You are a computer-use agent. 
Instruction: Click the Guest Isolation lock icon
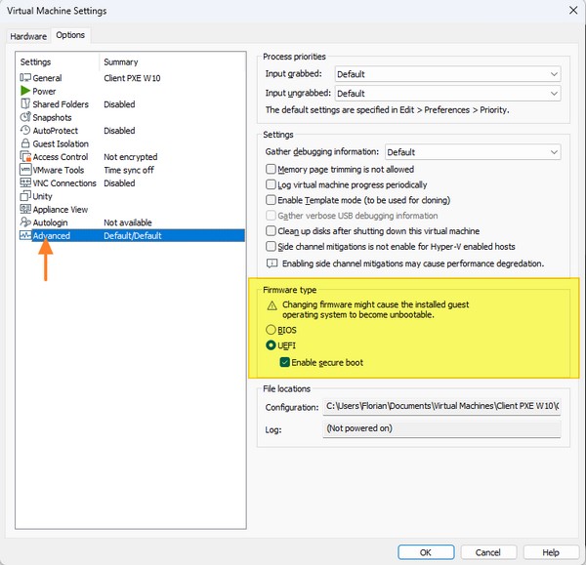tap(25, 143)
